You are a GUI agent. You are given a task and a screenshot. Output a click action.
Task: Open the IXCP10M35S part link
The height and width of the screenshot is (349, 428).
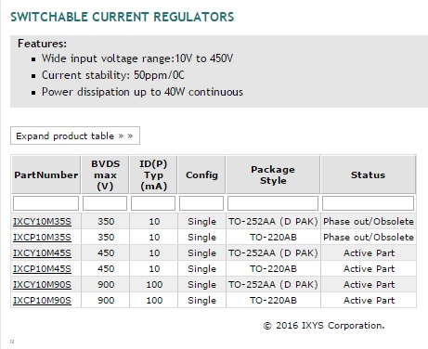click(42, 238)
